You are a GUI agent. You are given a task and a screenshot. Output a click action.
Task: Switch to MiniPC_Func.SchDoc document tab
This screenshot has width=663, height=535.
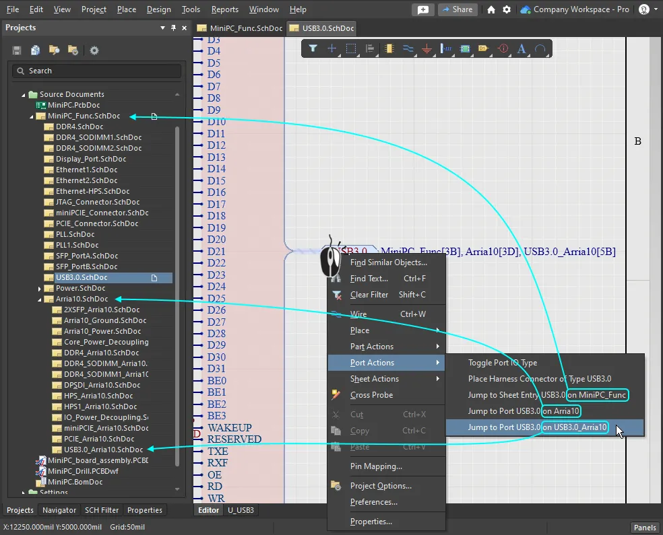click(240, 28)
